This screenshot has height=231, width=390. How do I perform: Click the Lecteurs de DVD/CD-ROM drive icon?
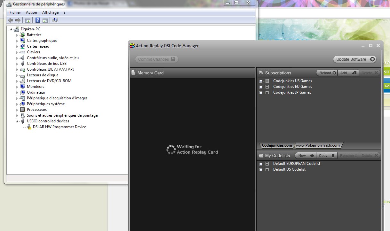22,81
